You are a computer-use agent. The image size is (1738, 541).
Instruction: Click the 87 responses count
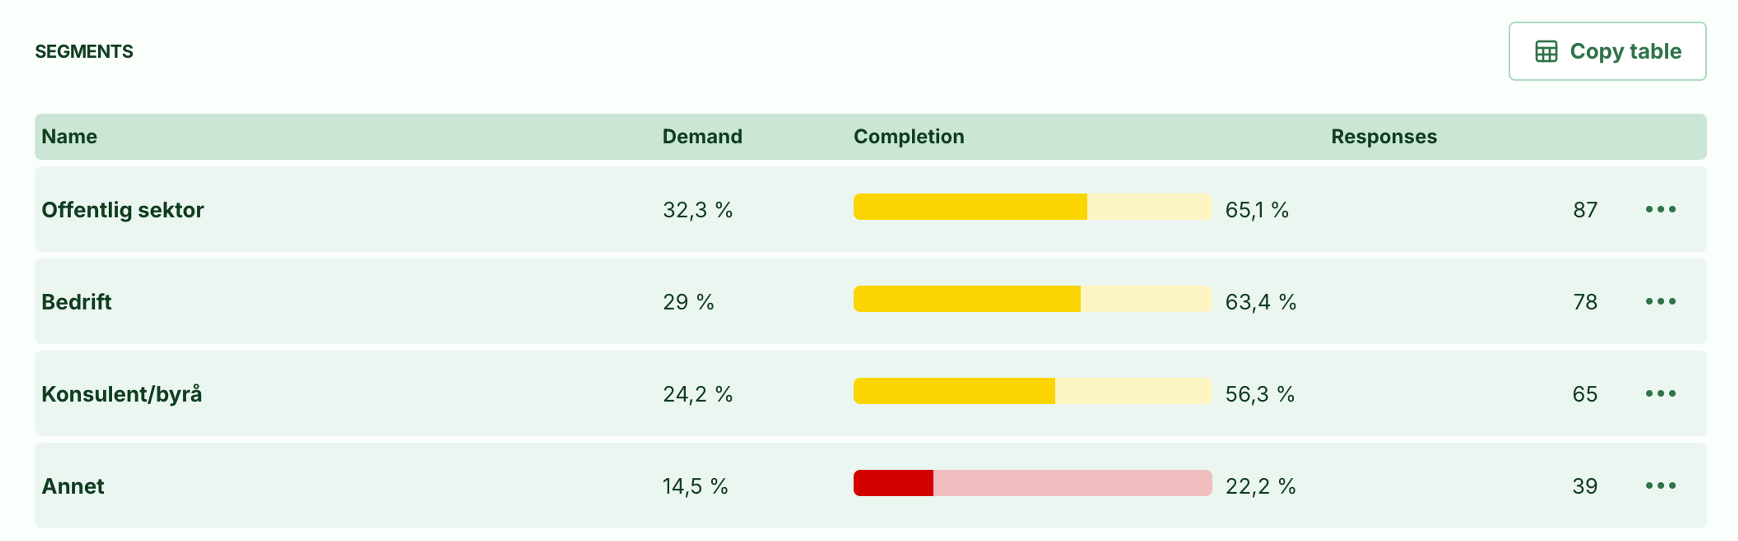[1585, 210]
